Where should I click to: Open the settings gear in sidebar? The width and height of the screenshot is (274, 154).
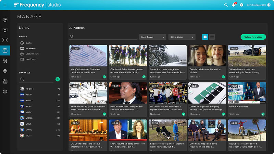point(5,91)
